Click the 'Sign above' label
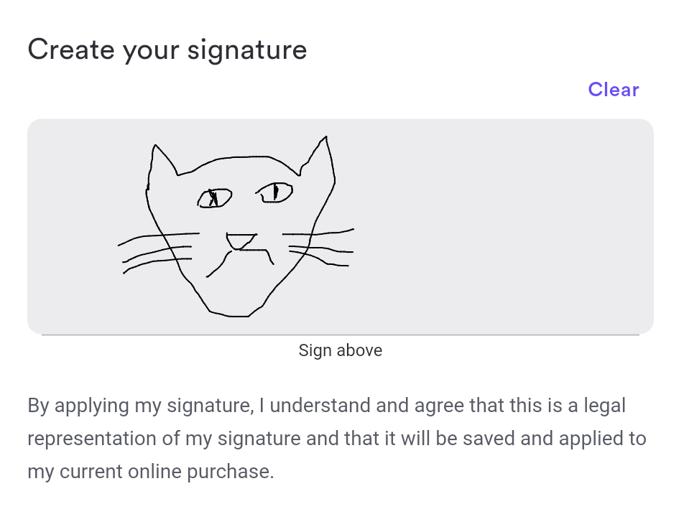Viewport: 684px width, 527px height. pyautogui.click(x=340, y=350)
